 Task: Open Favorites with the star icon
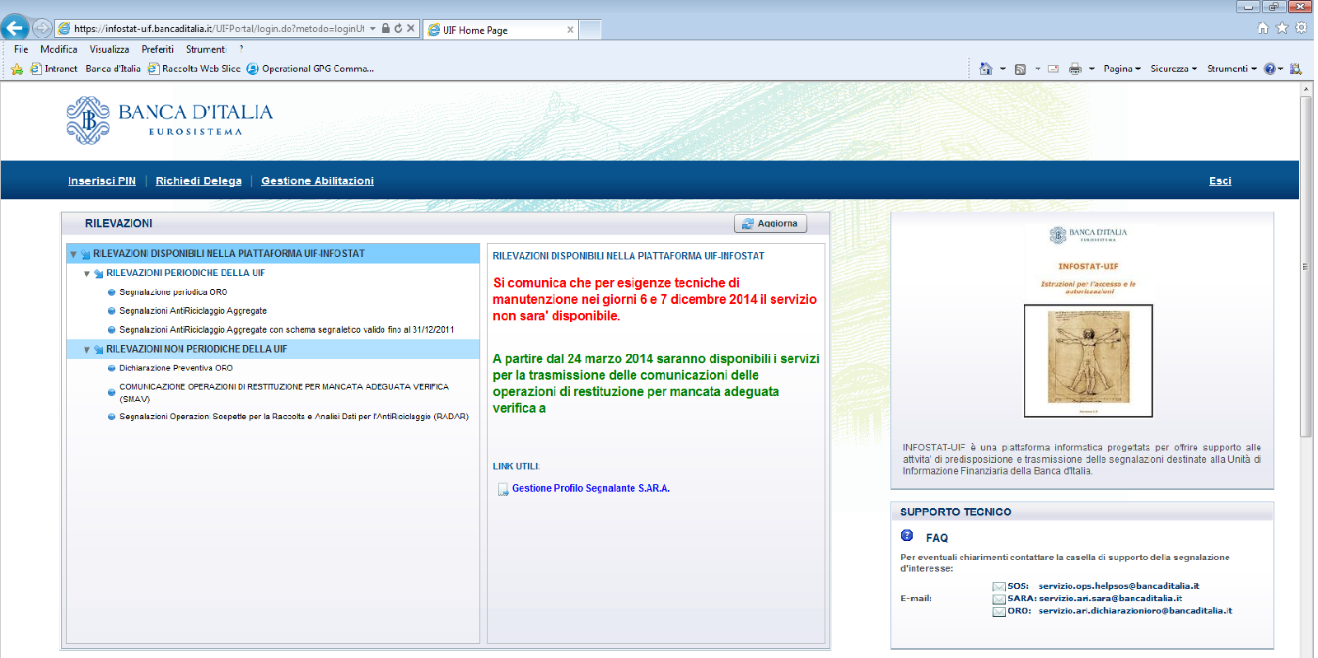[1282, 28]
